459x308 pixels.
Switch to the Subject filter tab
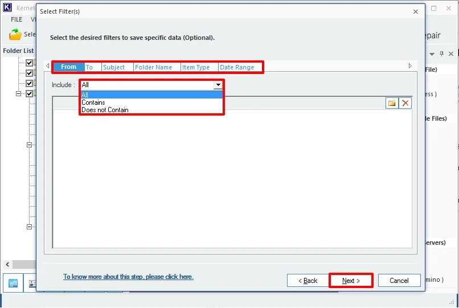pos(114,67)
